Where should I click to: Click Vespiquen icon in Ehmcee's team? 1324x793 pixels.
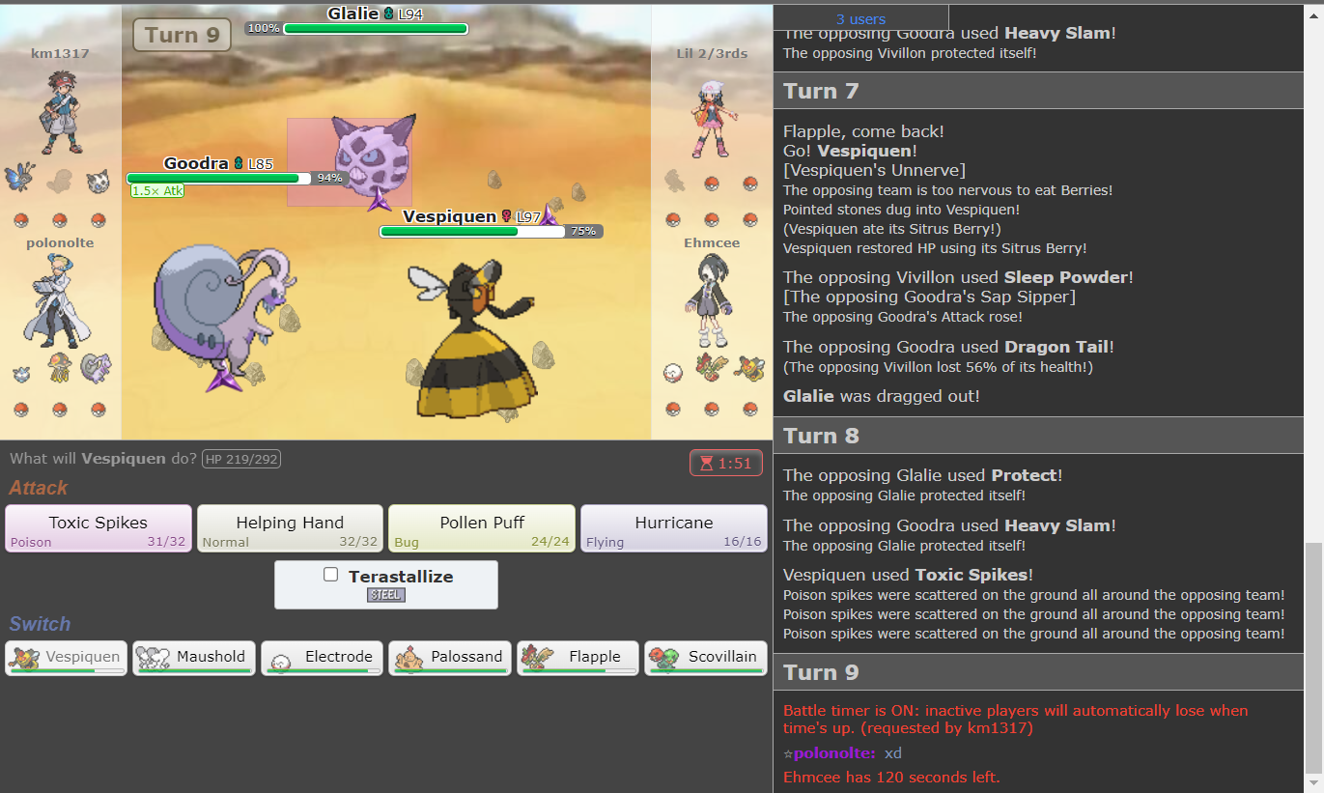(750, 368)
